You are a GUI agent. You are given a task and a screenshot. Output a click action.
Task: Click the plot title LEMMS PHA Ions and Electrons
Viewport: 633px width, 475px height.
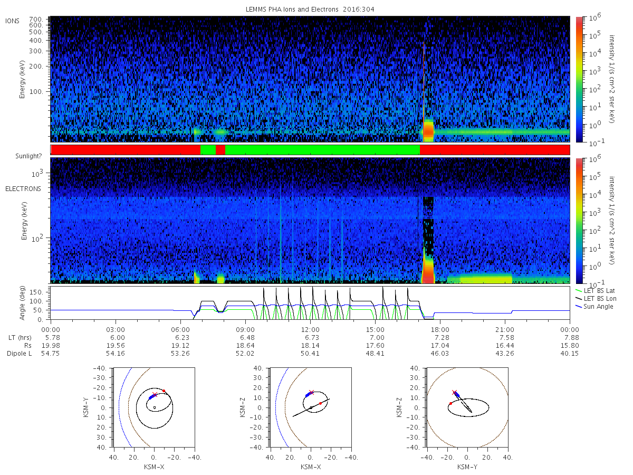point(311,9)
